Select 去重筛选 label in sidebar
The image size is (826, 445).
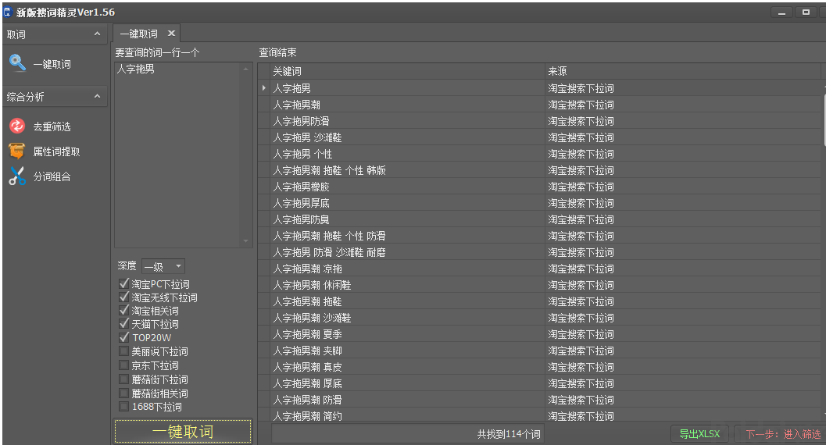(52, 126)
